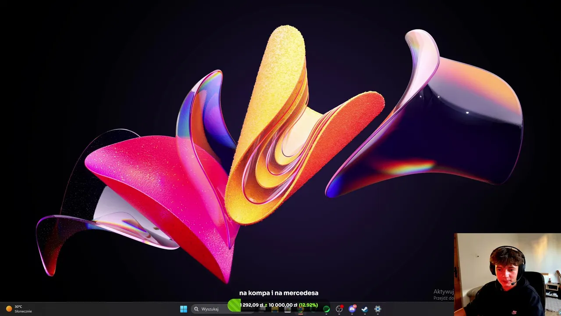The height and width of the screenshot is (316, 561).
Task: Open the weather widget showing 30°C
Action: click(x=18, y=309)
